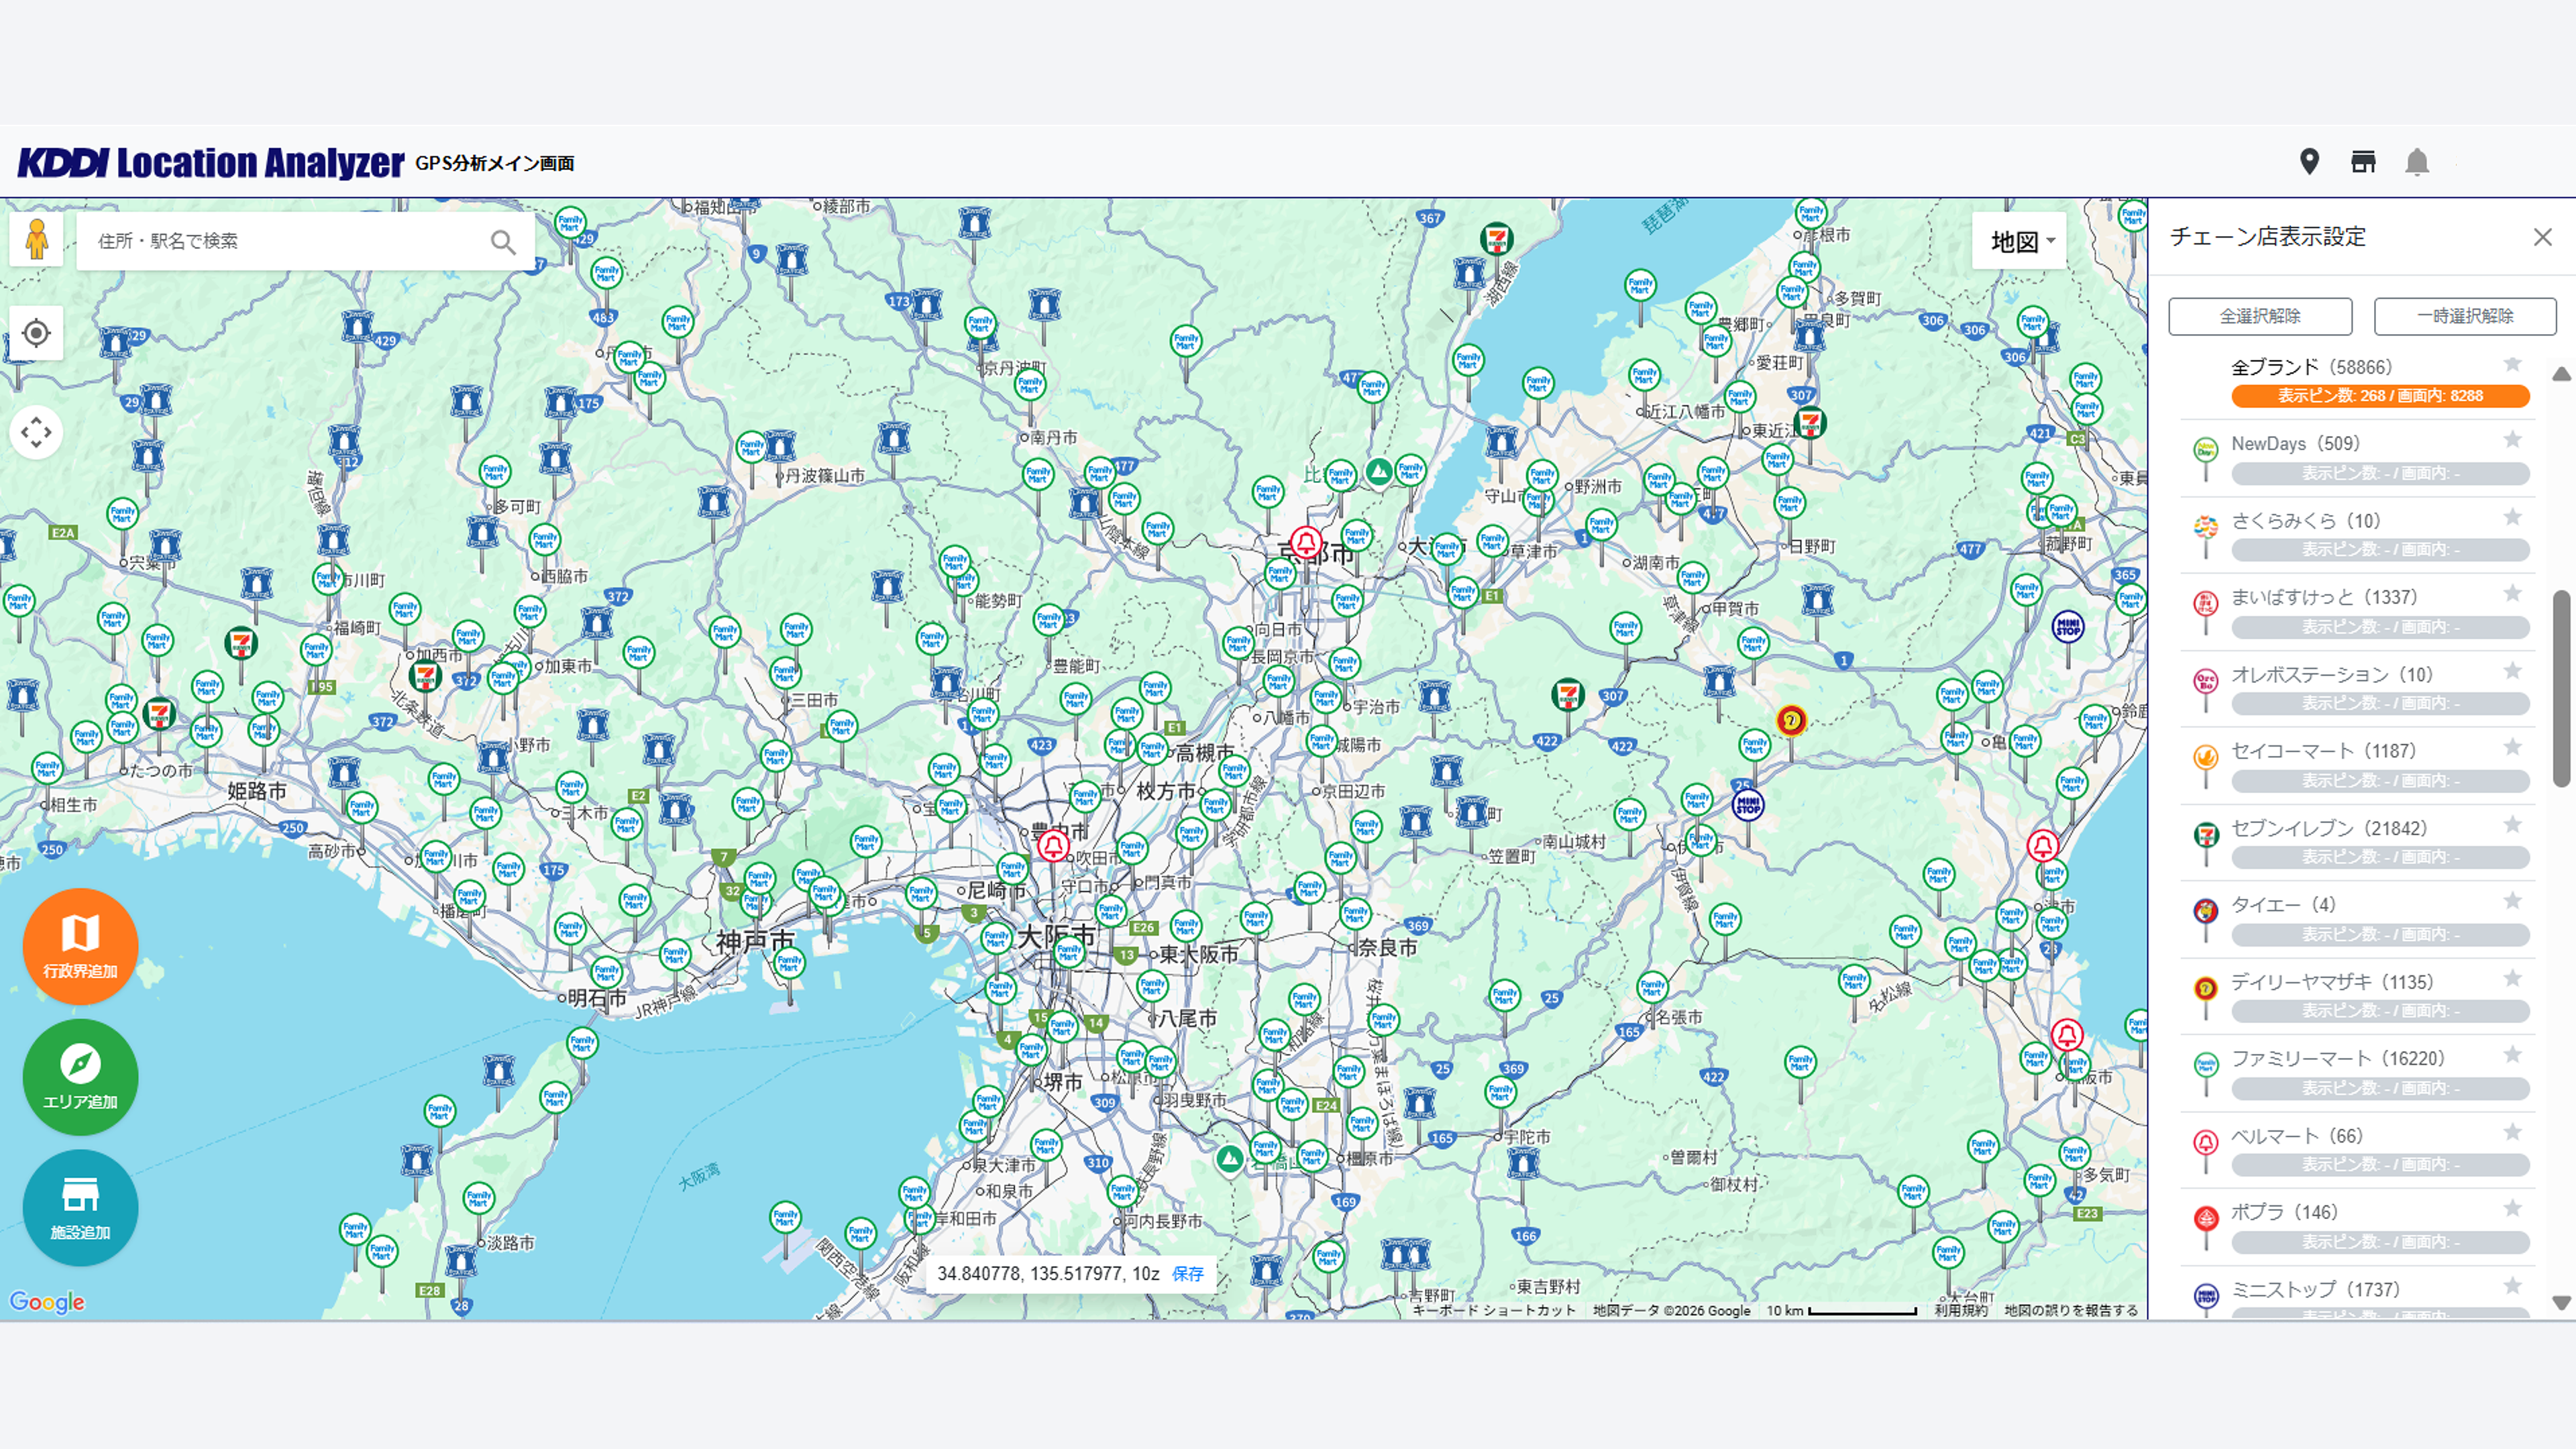Click the 全選択解除 button
This screenshot has width=2576, height=1449.
pyautogui.click(x=2260, y=316)
